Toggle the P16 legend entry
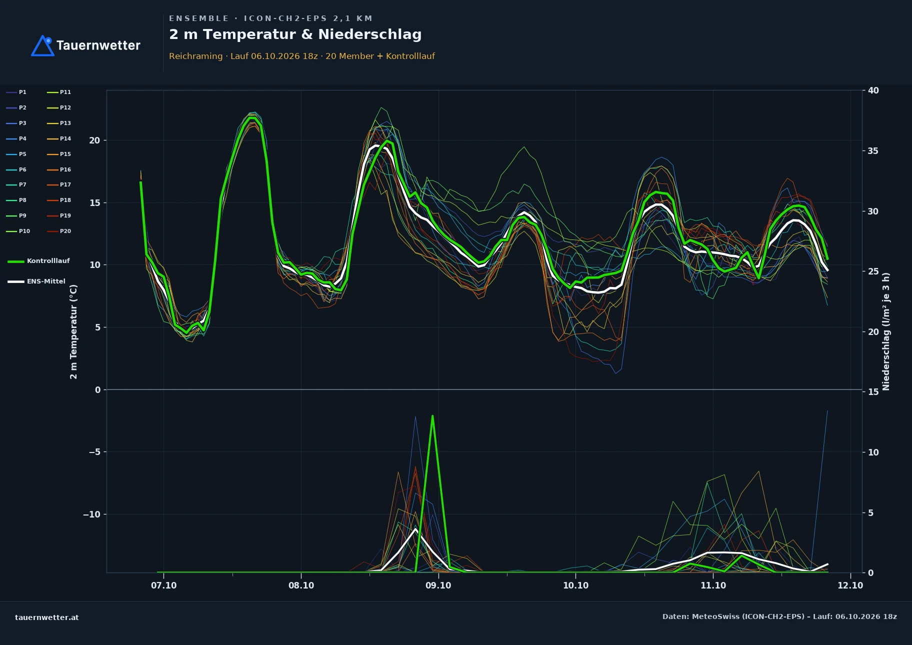The image size is (912, 645). 59,170
